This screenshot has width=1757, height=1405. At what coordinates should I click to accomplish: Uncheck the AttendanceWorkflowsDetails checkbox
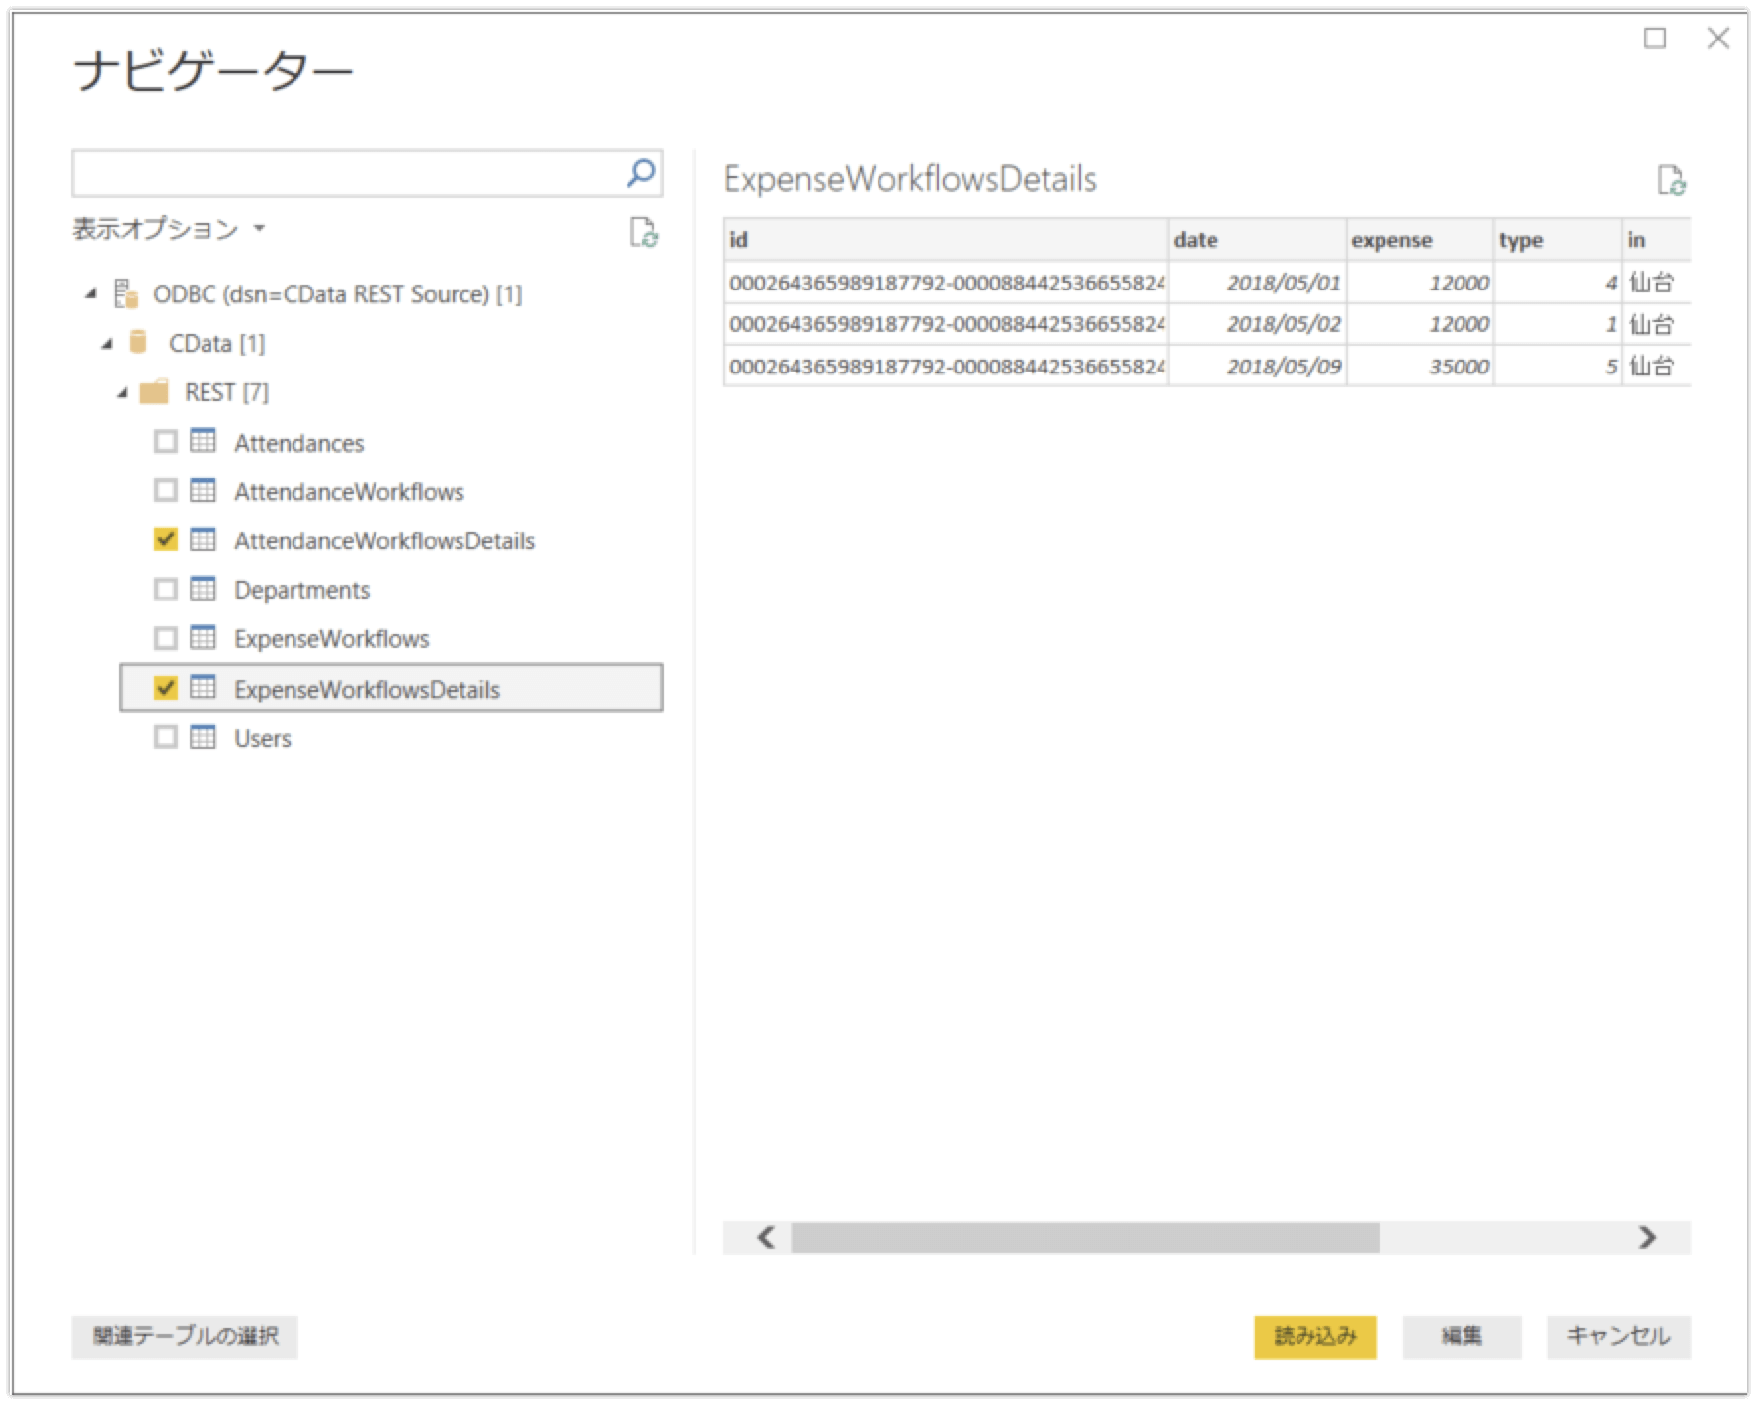click(166, 539)
